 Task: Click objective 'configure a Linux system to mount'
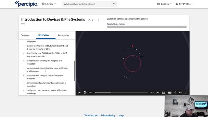47,92
